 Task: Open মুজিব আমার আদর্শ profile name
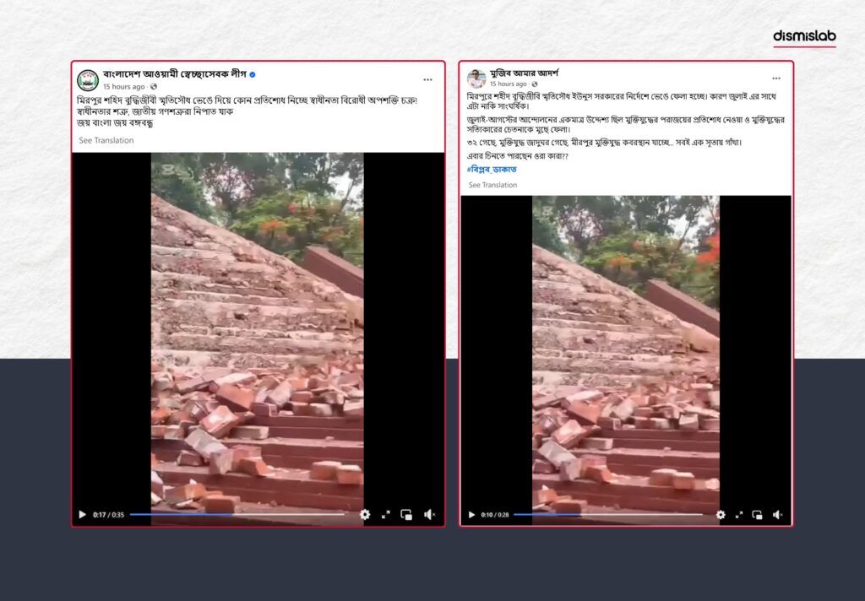[x=525, y=73]
